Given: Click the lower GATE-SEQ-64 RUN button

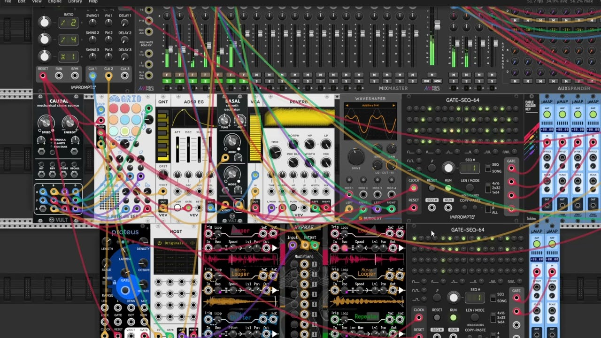Looking at the screenshot, I should [453, 318].
